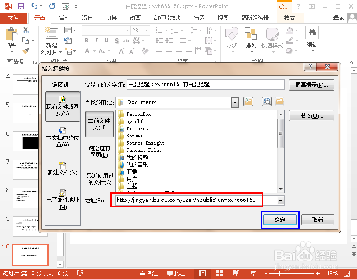This screenshot has width=357, height=279.
Task: Open the 文件 File tab
Action: [x=13, y=18]
